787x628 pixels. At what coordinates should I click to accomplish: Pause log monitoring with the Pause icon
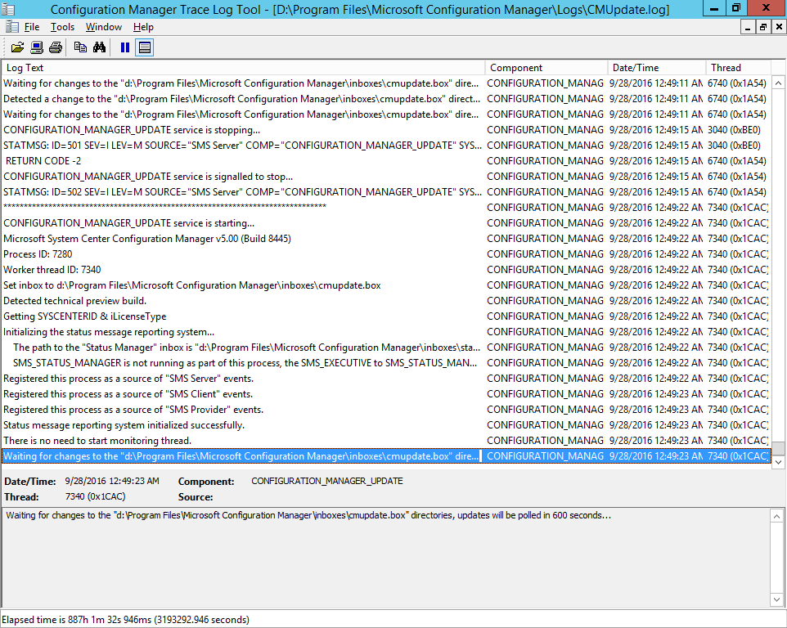point(125,47)
